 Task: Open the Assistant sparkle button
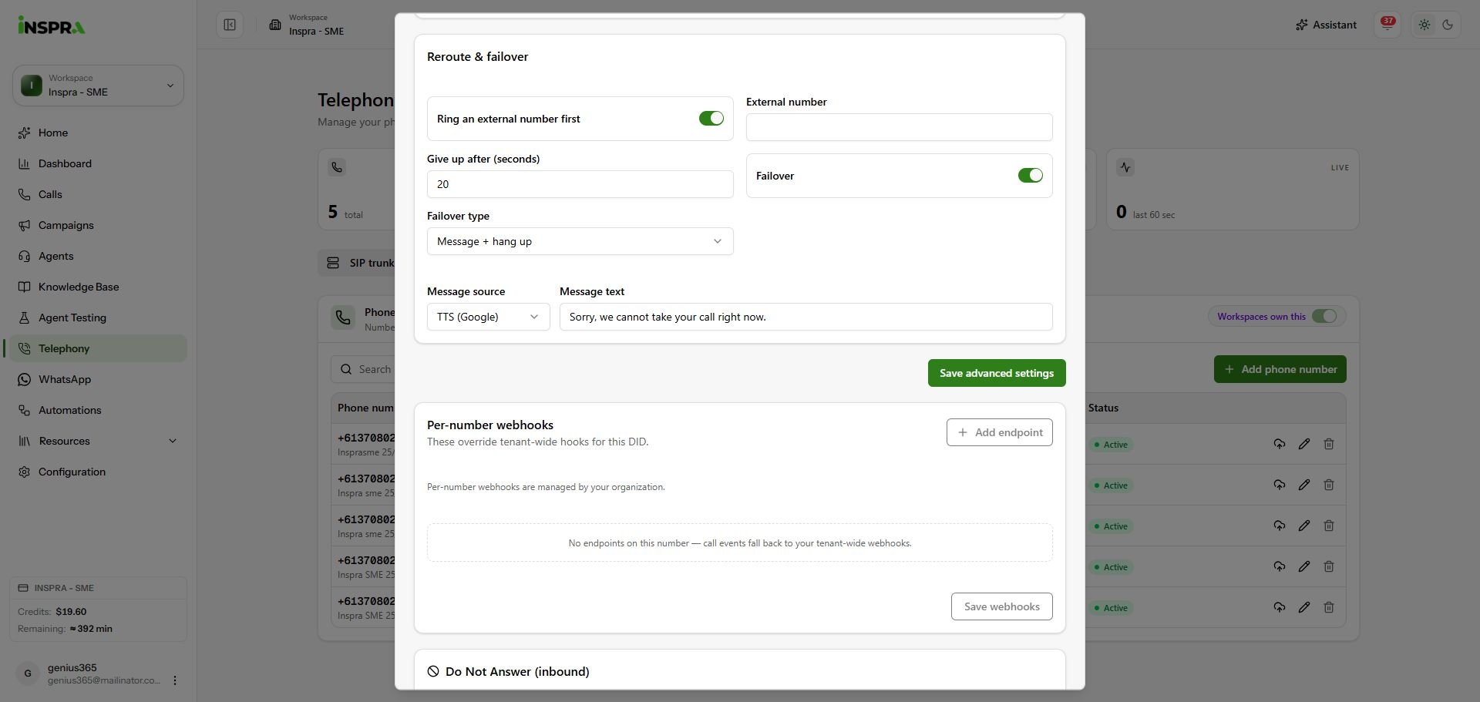coord(1326,25)
